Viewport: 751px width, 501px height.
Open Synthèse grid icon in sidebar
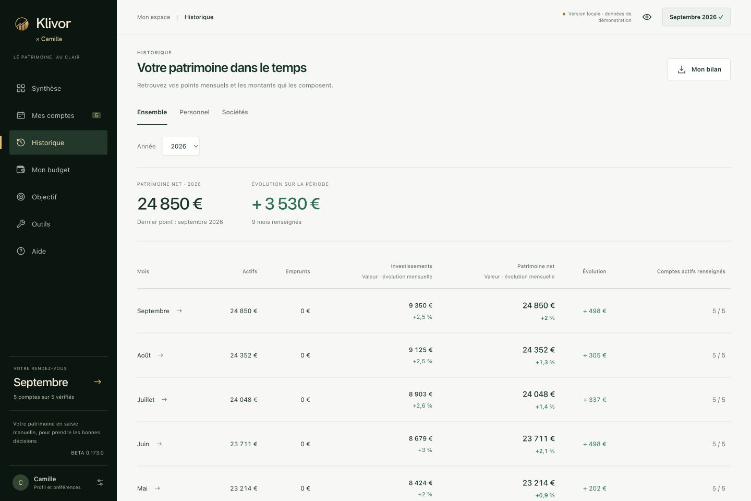pos(21,88)
